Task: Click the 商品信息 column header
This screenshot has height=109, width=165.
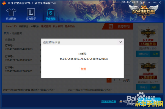Action: pyautogui.click(x=10, y=39)
